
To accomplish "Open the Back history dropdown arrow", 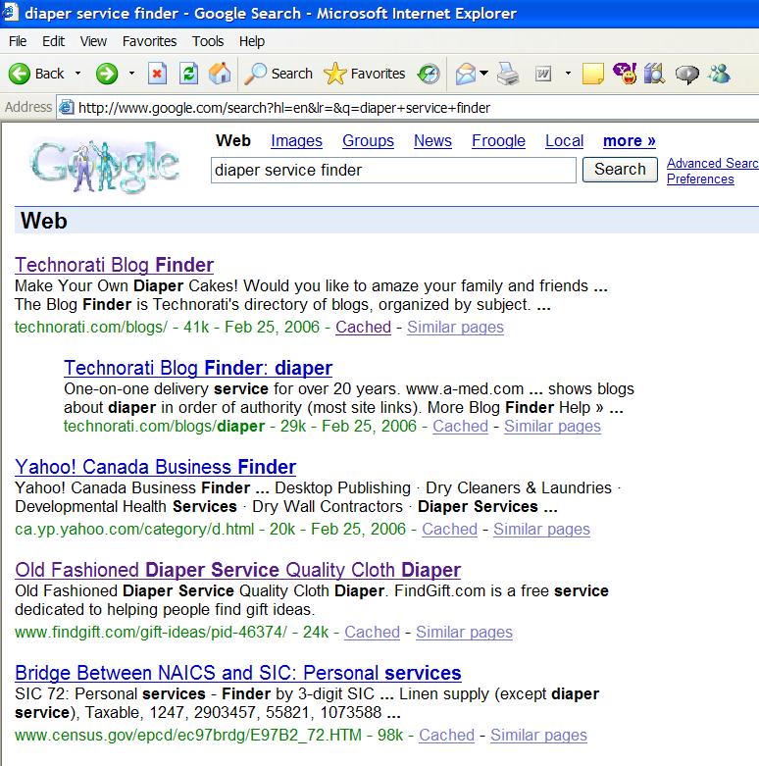I will click(77, 74).
